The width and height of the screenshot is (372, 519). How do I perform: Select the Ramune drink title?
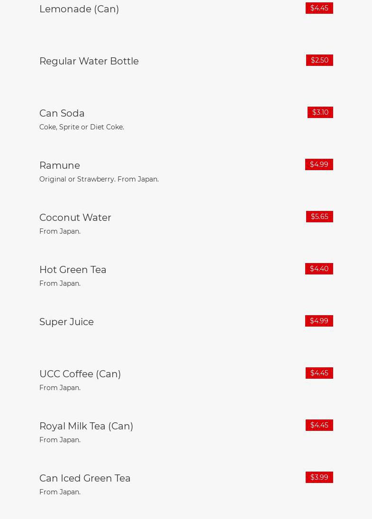[60, 165]
